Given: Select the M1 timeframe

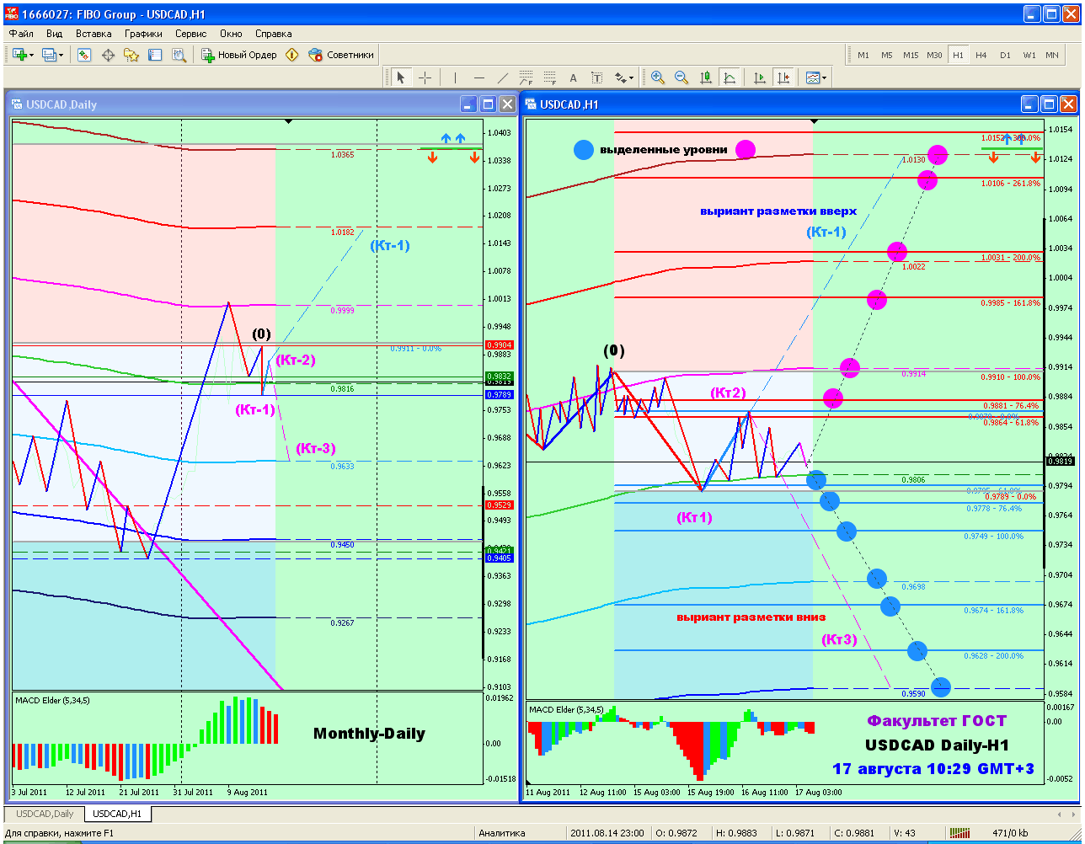Looking at the screenshot, I should [x=863, y=55].
